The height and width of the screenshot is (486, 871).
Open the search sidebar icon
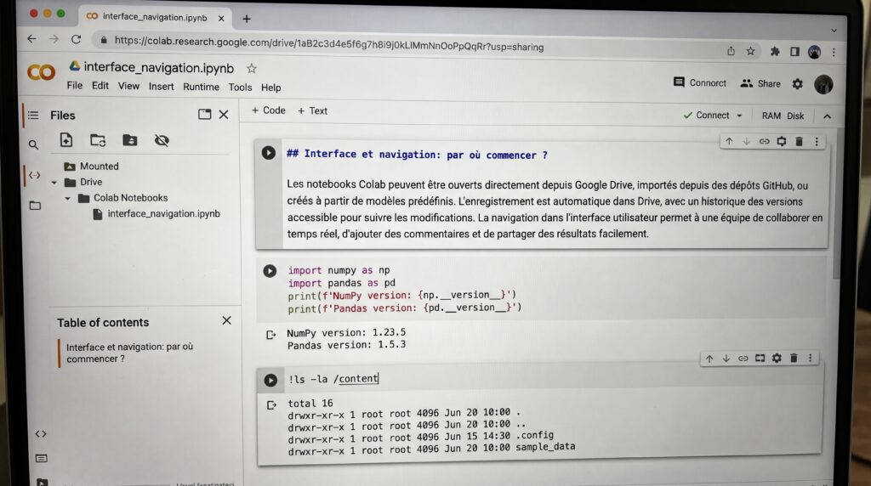point(33,144)
